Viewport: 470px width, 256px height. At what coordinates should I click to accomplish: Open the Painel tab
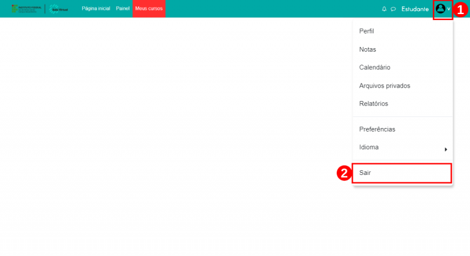(123, 8)
